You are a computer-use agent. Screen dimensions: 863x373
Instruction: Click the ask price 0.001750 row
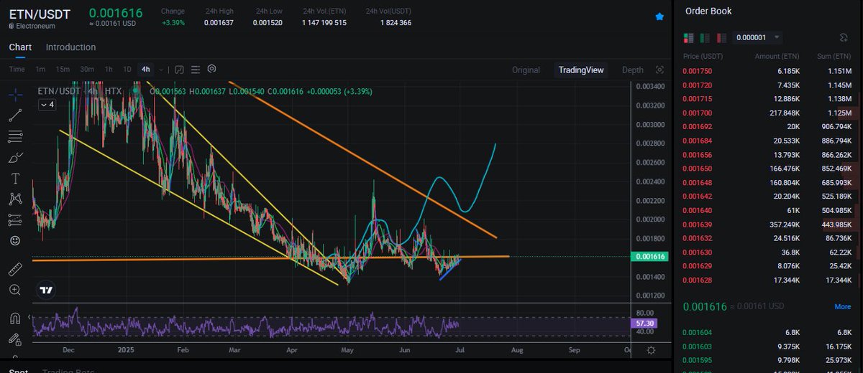click(x=767, y=71)
